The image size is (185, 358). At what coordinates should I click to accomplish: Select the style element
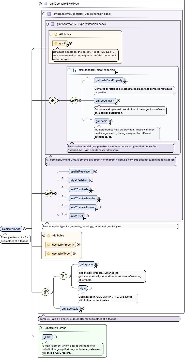click(83, 288)
